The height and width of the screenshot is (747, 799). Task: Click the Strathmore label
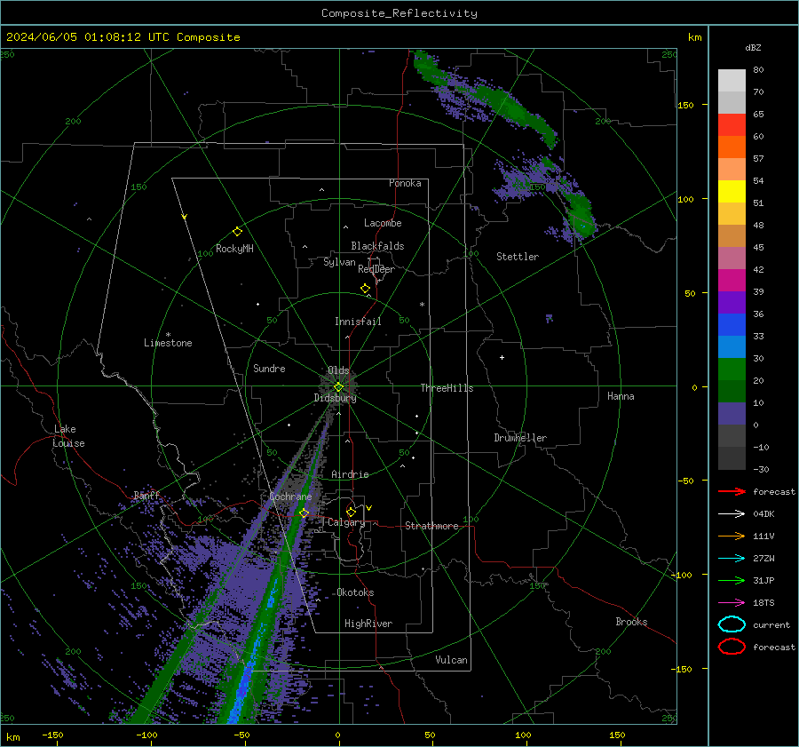[431, 526]
